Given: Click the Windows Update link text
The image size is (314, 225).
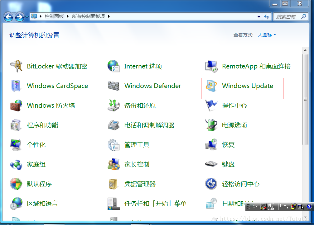Looking at the screenshot, I should tap(248, 86).
